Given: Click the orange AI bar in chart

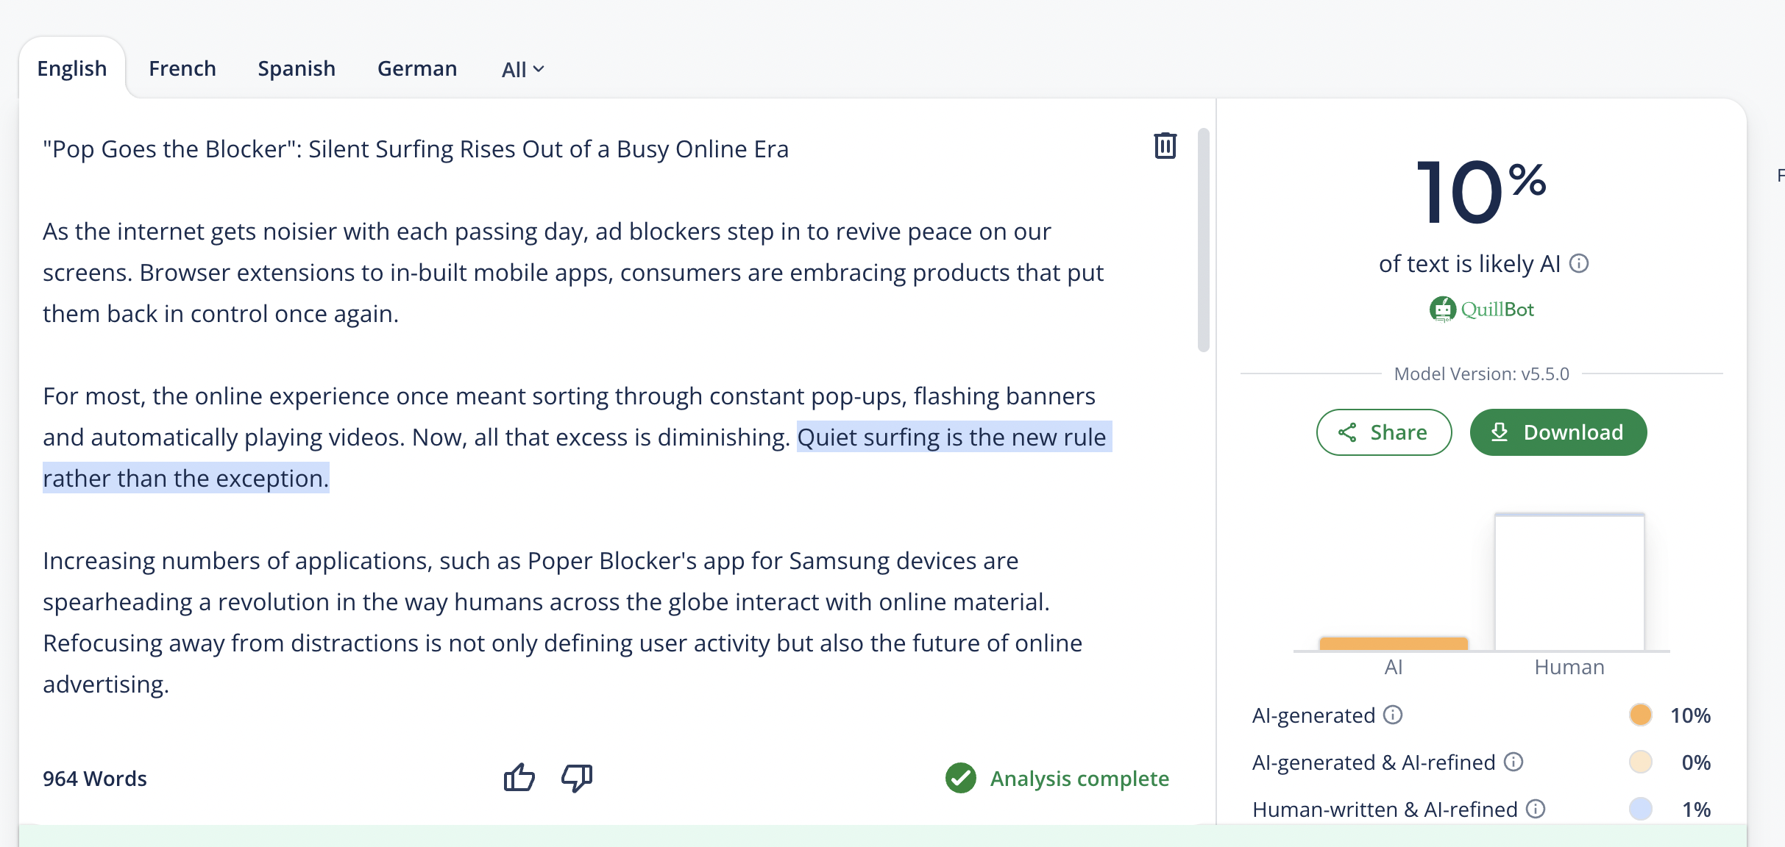Looking at the screenshot, I should (x=1394, y=643).
